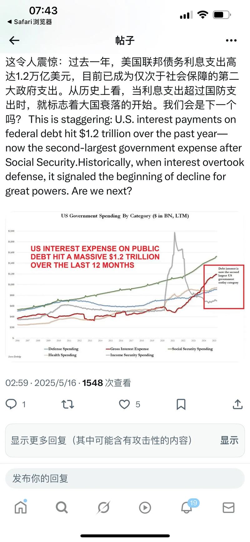
Task: Tap the repost arrows icon
Action: tap(68, 404)
